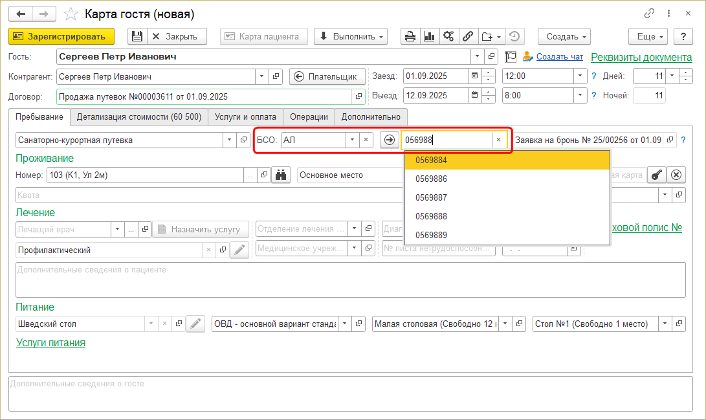Clear the БСО number field

[x=498, y=140]
